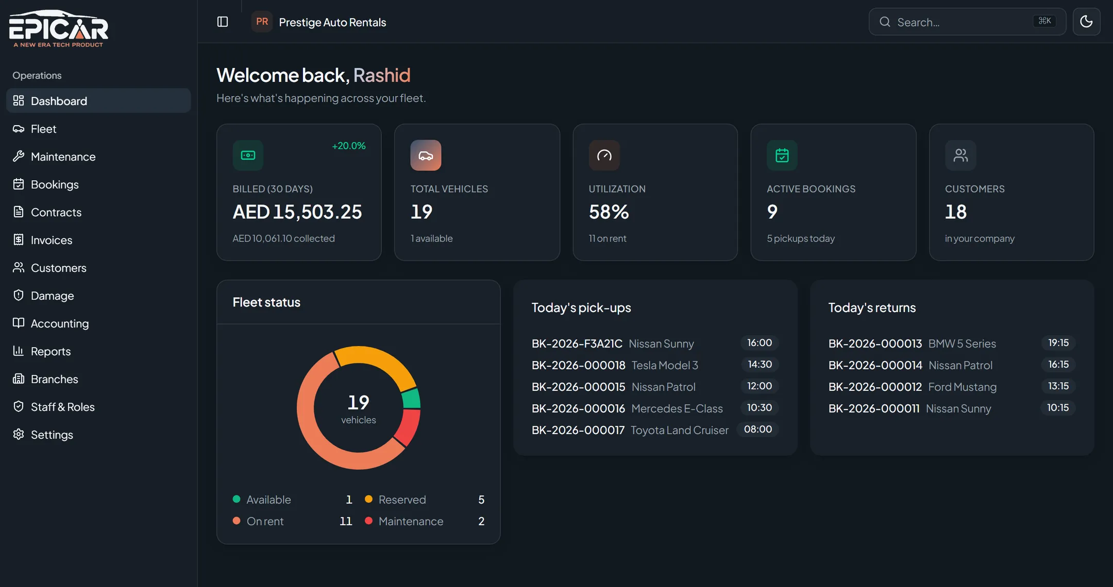Click the Staff & Roles shield-check icon
The height and width of the screenshot is (587, 1113).
(19, 407)
